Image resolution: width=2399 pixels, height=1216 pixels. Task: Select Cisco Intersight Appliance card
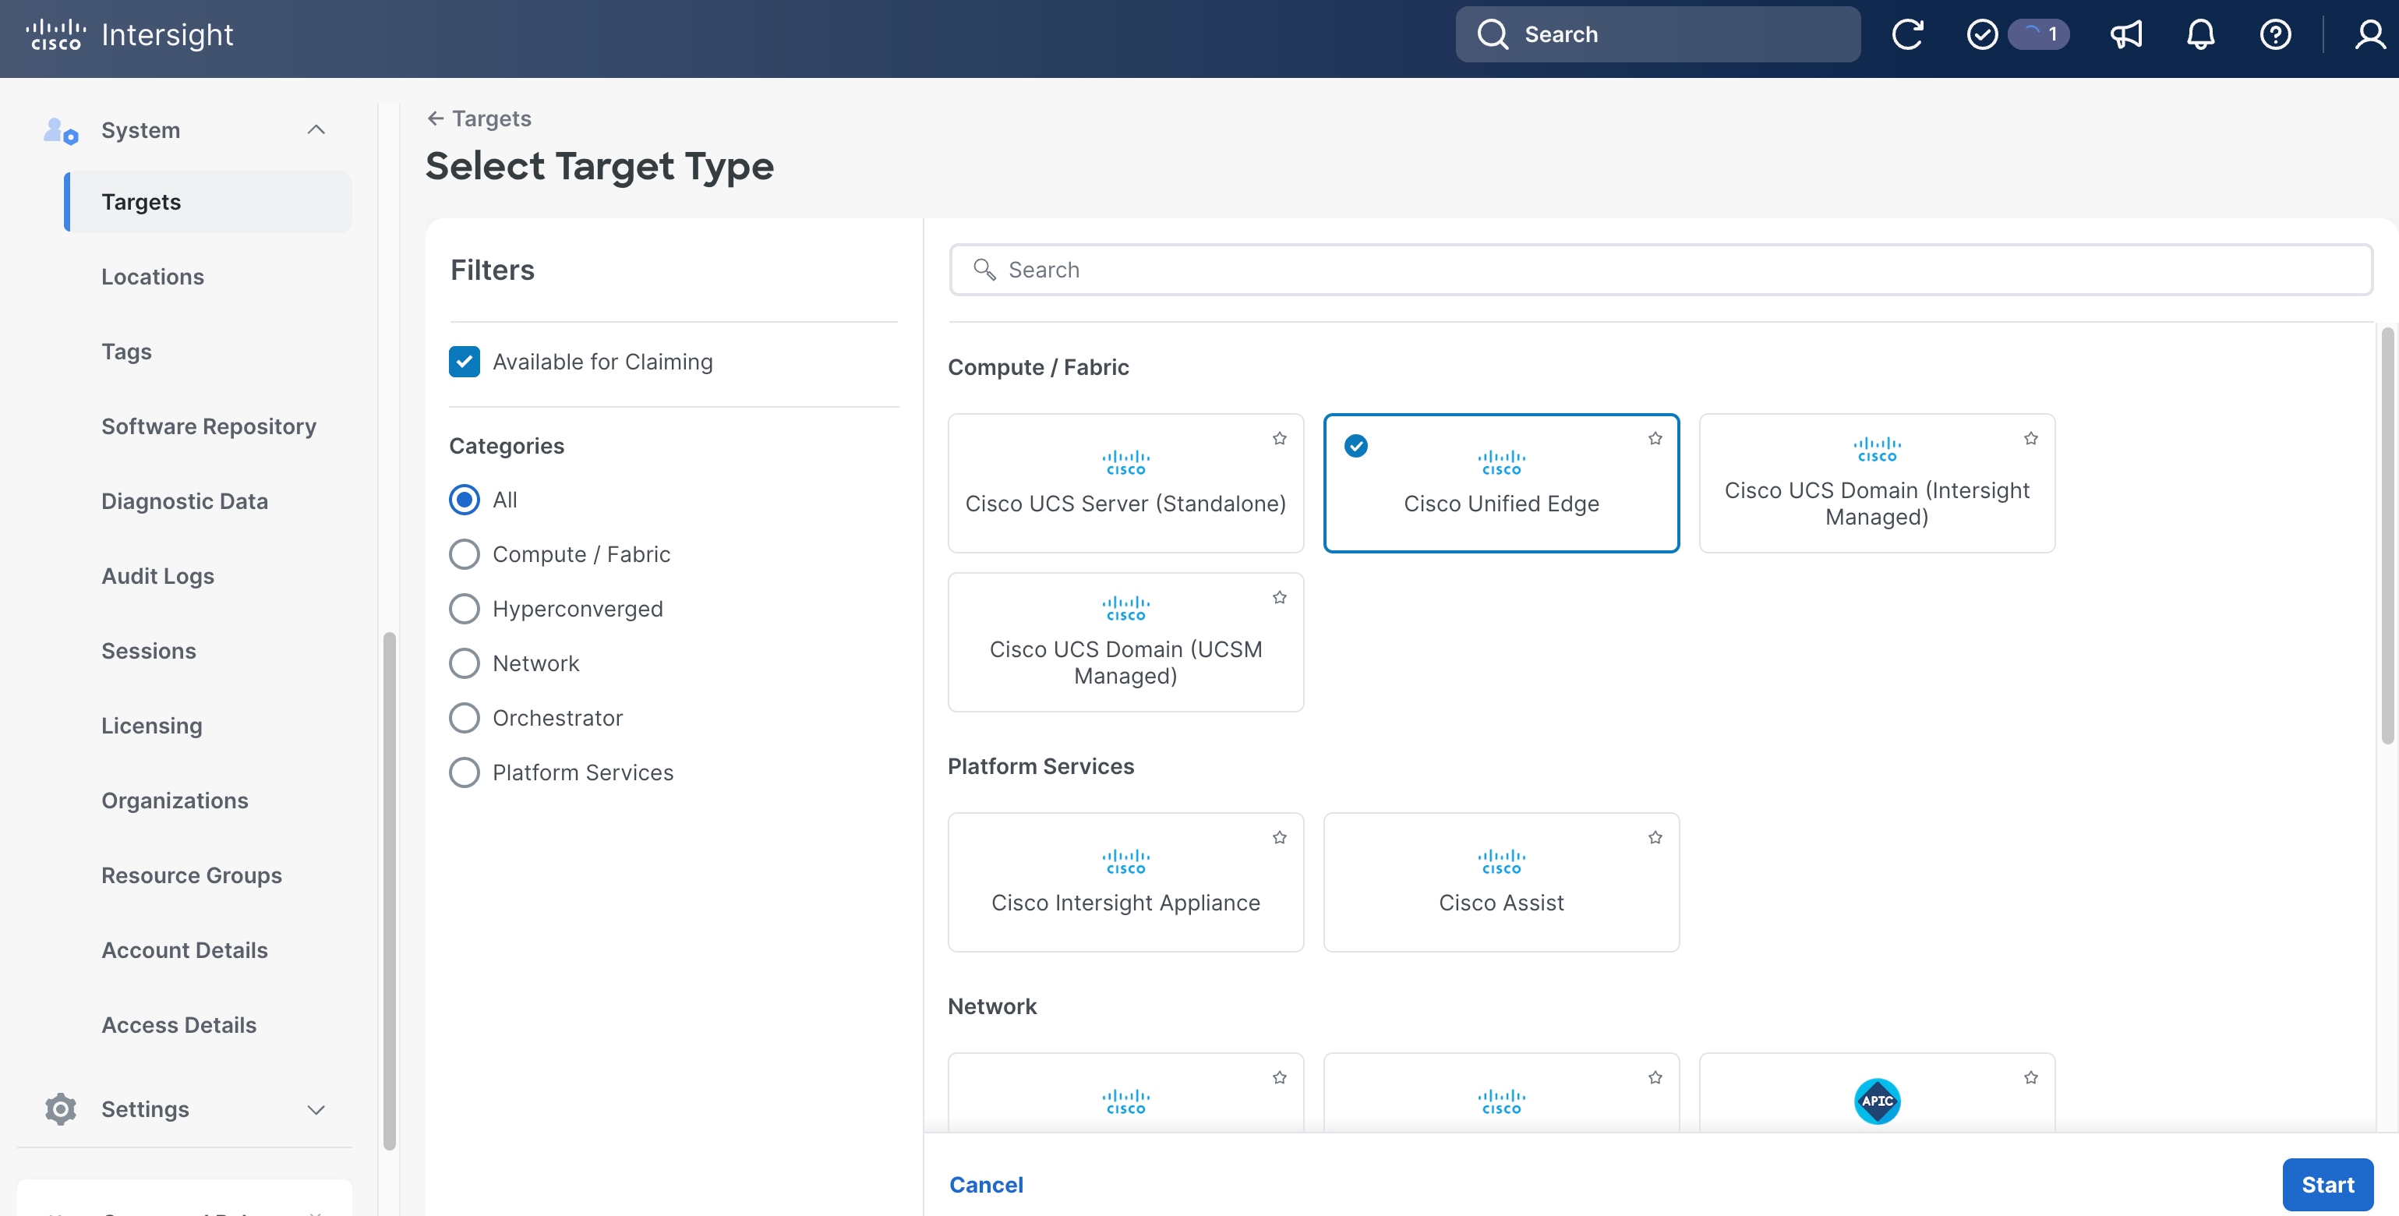(x=1125, y=882)
